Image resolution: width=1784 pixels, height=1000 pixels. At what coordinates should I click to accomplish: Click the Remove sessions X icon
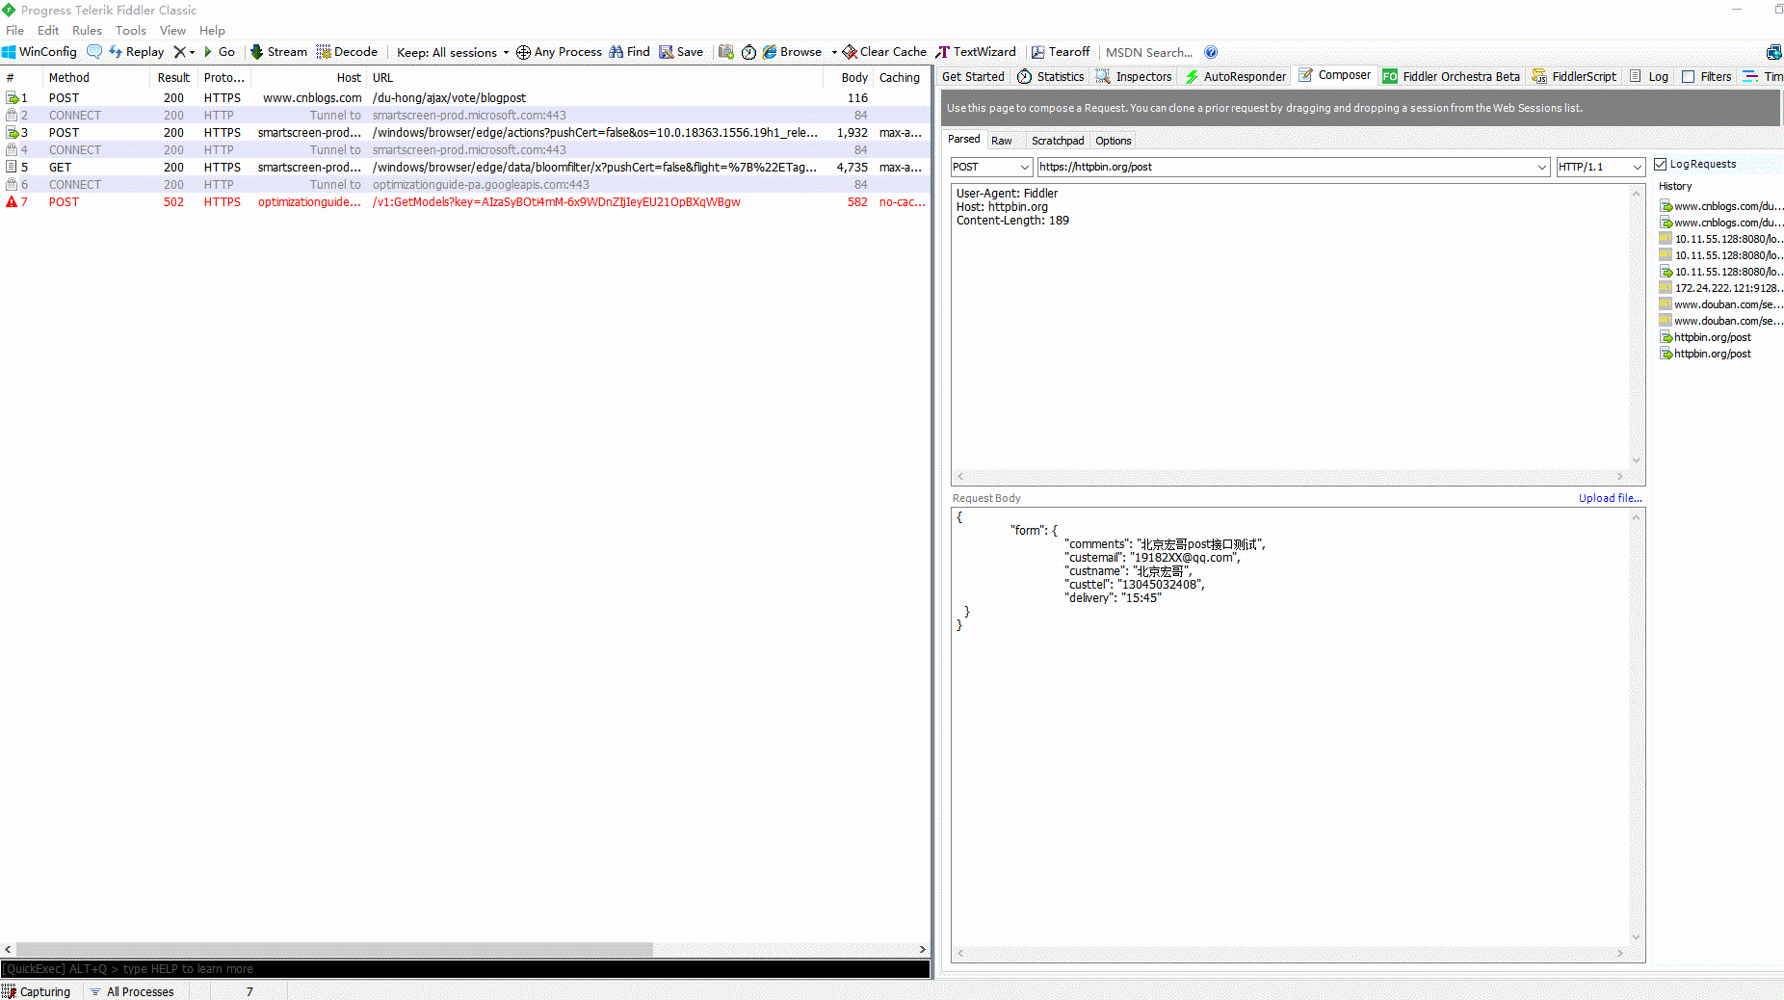coord(179,52)
